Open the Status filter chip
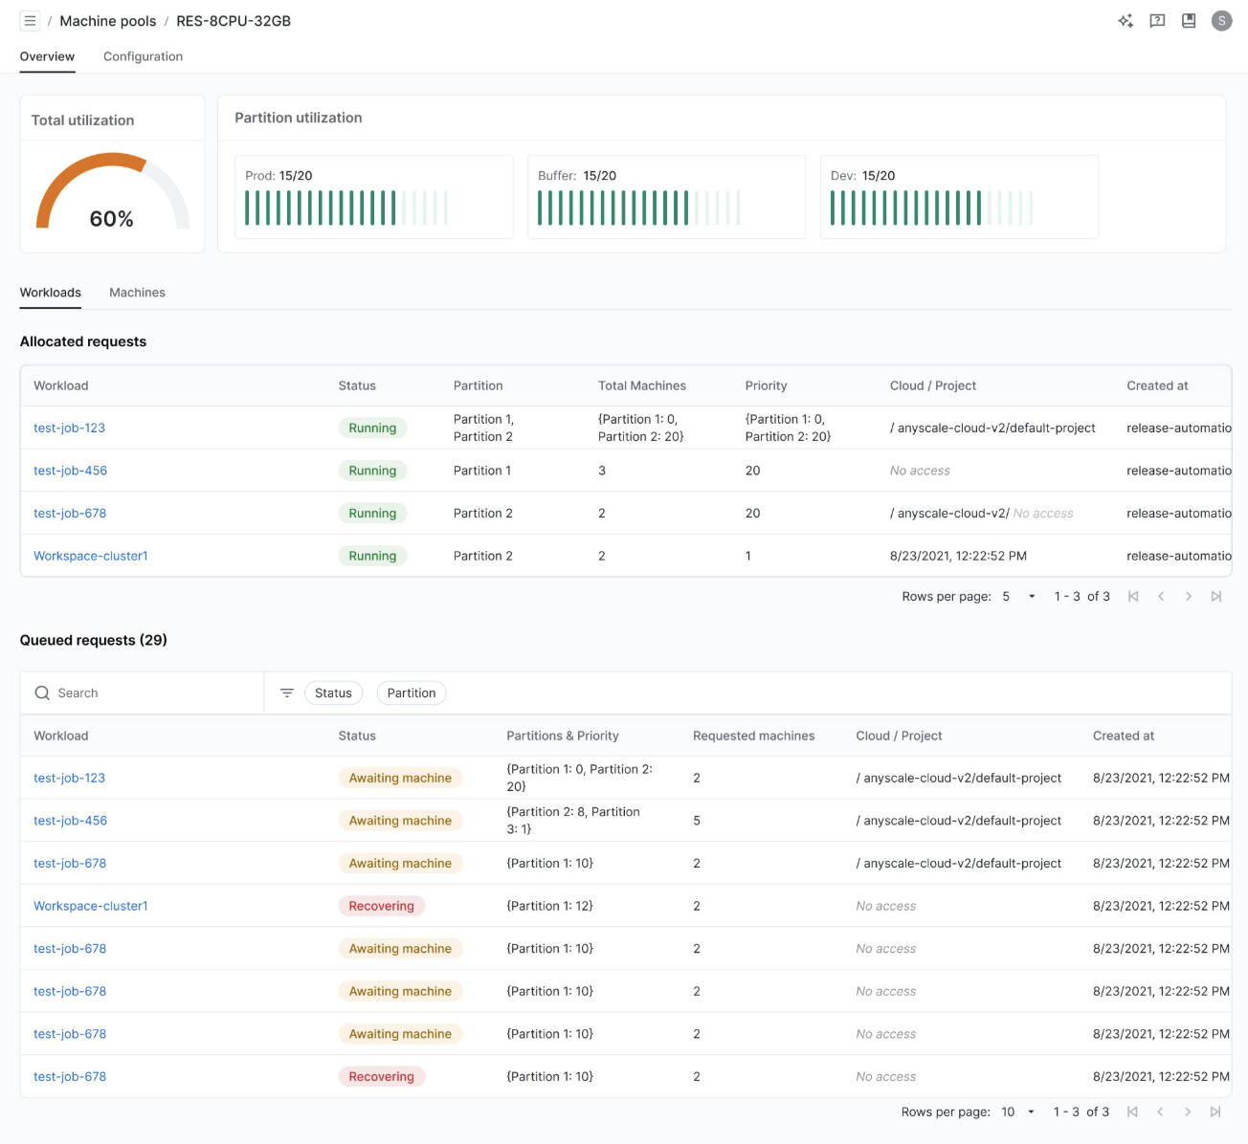The height and width of the screenshot is (1144, 1248). tap(333, 693)
